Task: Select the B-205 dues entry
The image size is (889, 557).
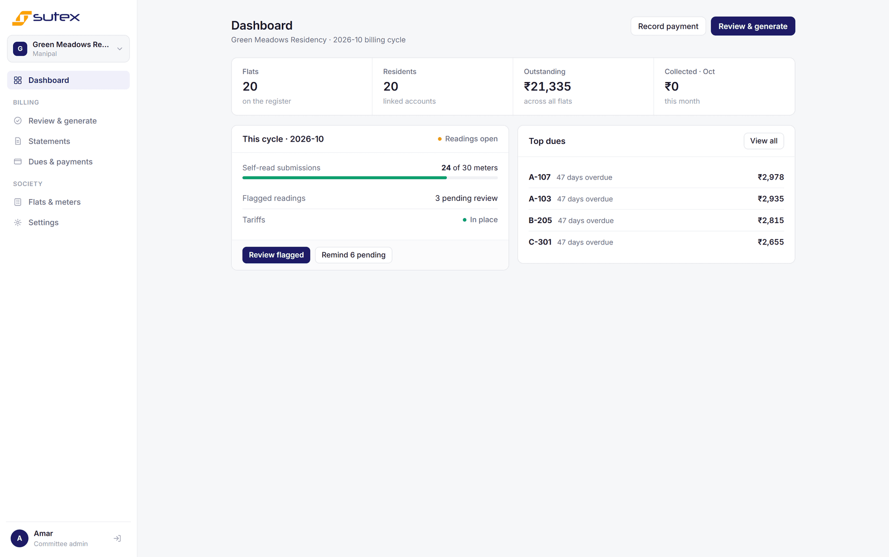Action: 656,220
